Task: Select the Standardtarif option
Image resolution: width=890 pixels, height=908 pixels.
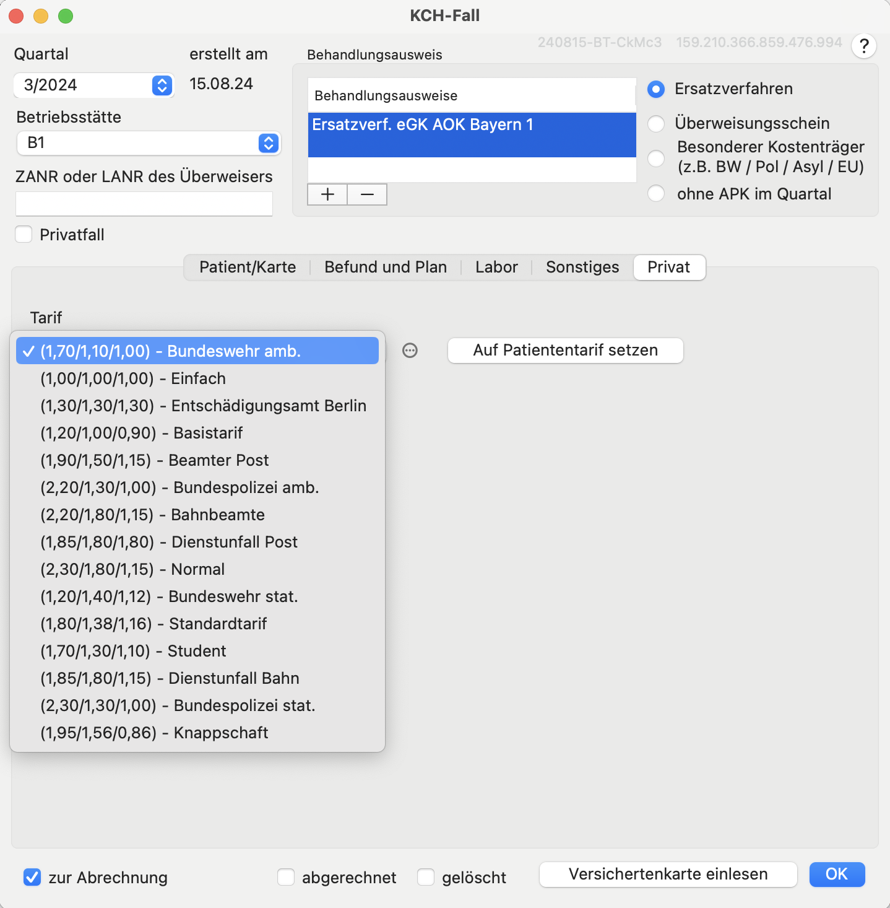Action: pos(197,624)
